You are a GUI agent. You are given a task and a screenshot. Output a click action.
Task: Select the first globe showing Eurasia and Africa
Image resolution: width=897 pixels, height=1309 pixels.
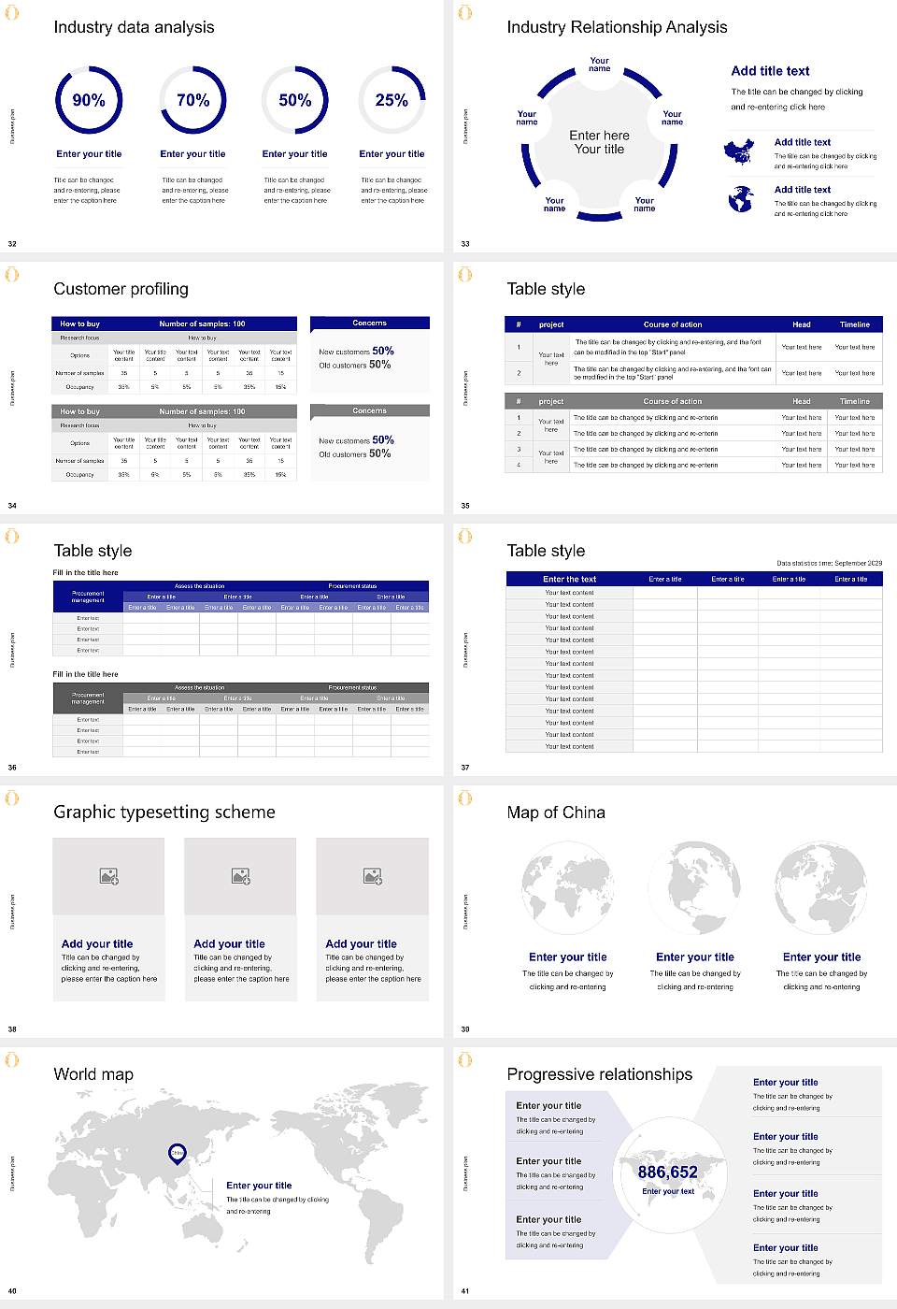pos(568,888)
